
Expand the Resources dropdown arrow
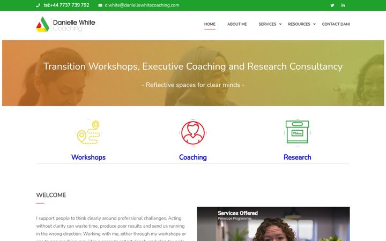314,24
